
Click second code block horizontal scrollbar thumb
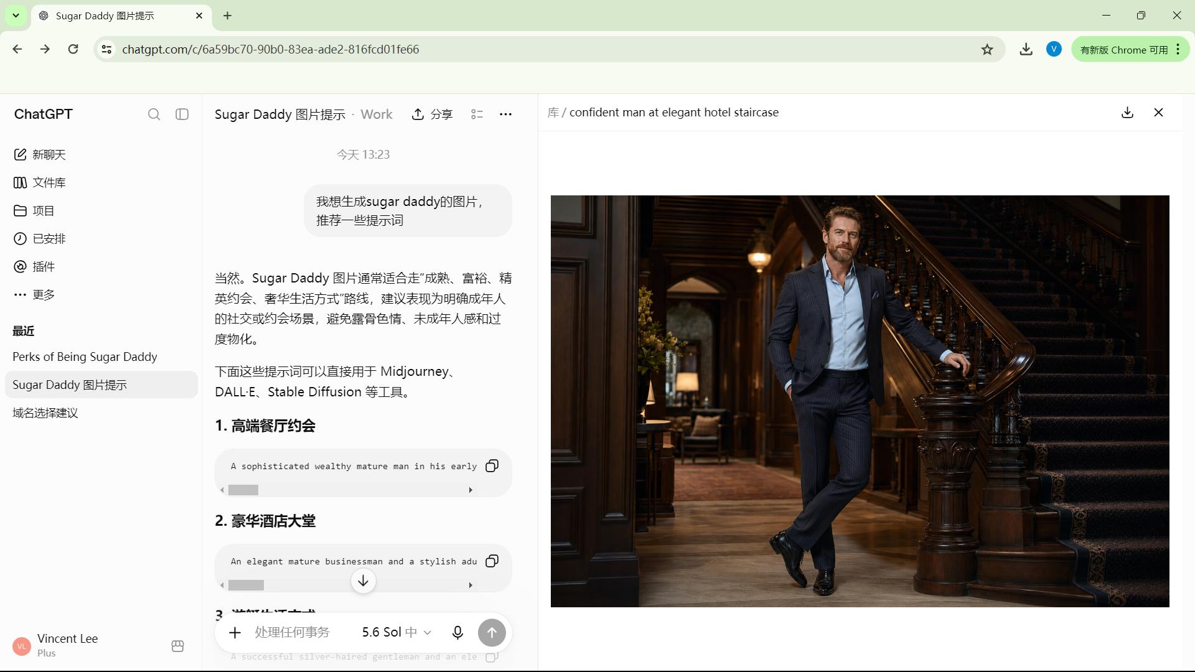pos(246,586)
